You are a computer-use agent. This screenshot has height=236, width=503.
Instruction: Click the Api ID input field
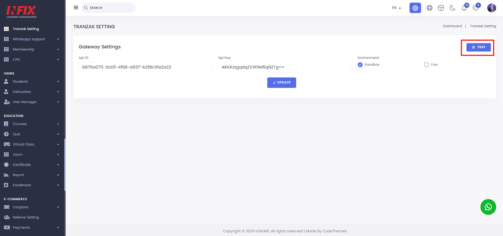coord(145,67)
